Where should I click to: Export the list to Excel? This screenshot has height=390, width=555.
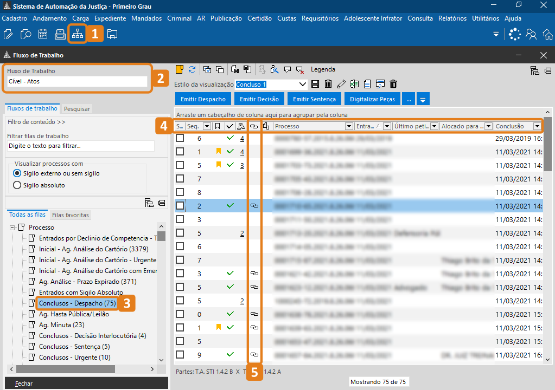tap(354, 84)
